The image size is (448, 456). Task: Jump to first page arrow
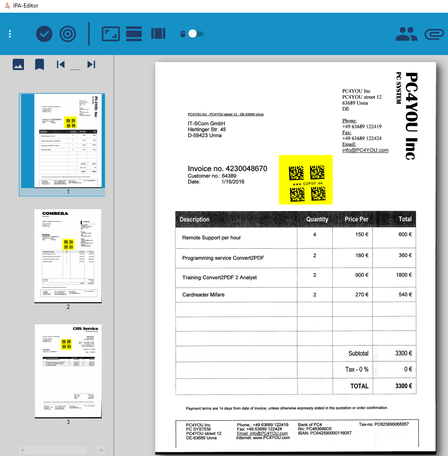click(x=61, y=64)
